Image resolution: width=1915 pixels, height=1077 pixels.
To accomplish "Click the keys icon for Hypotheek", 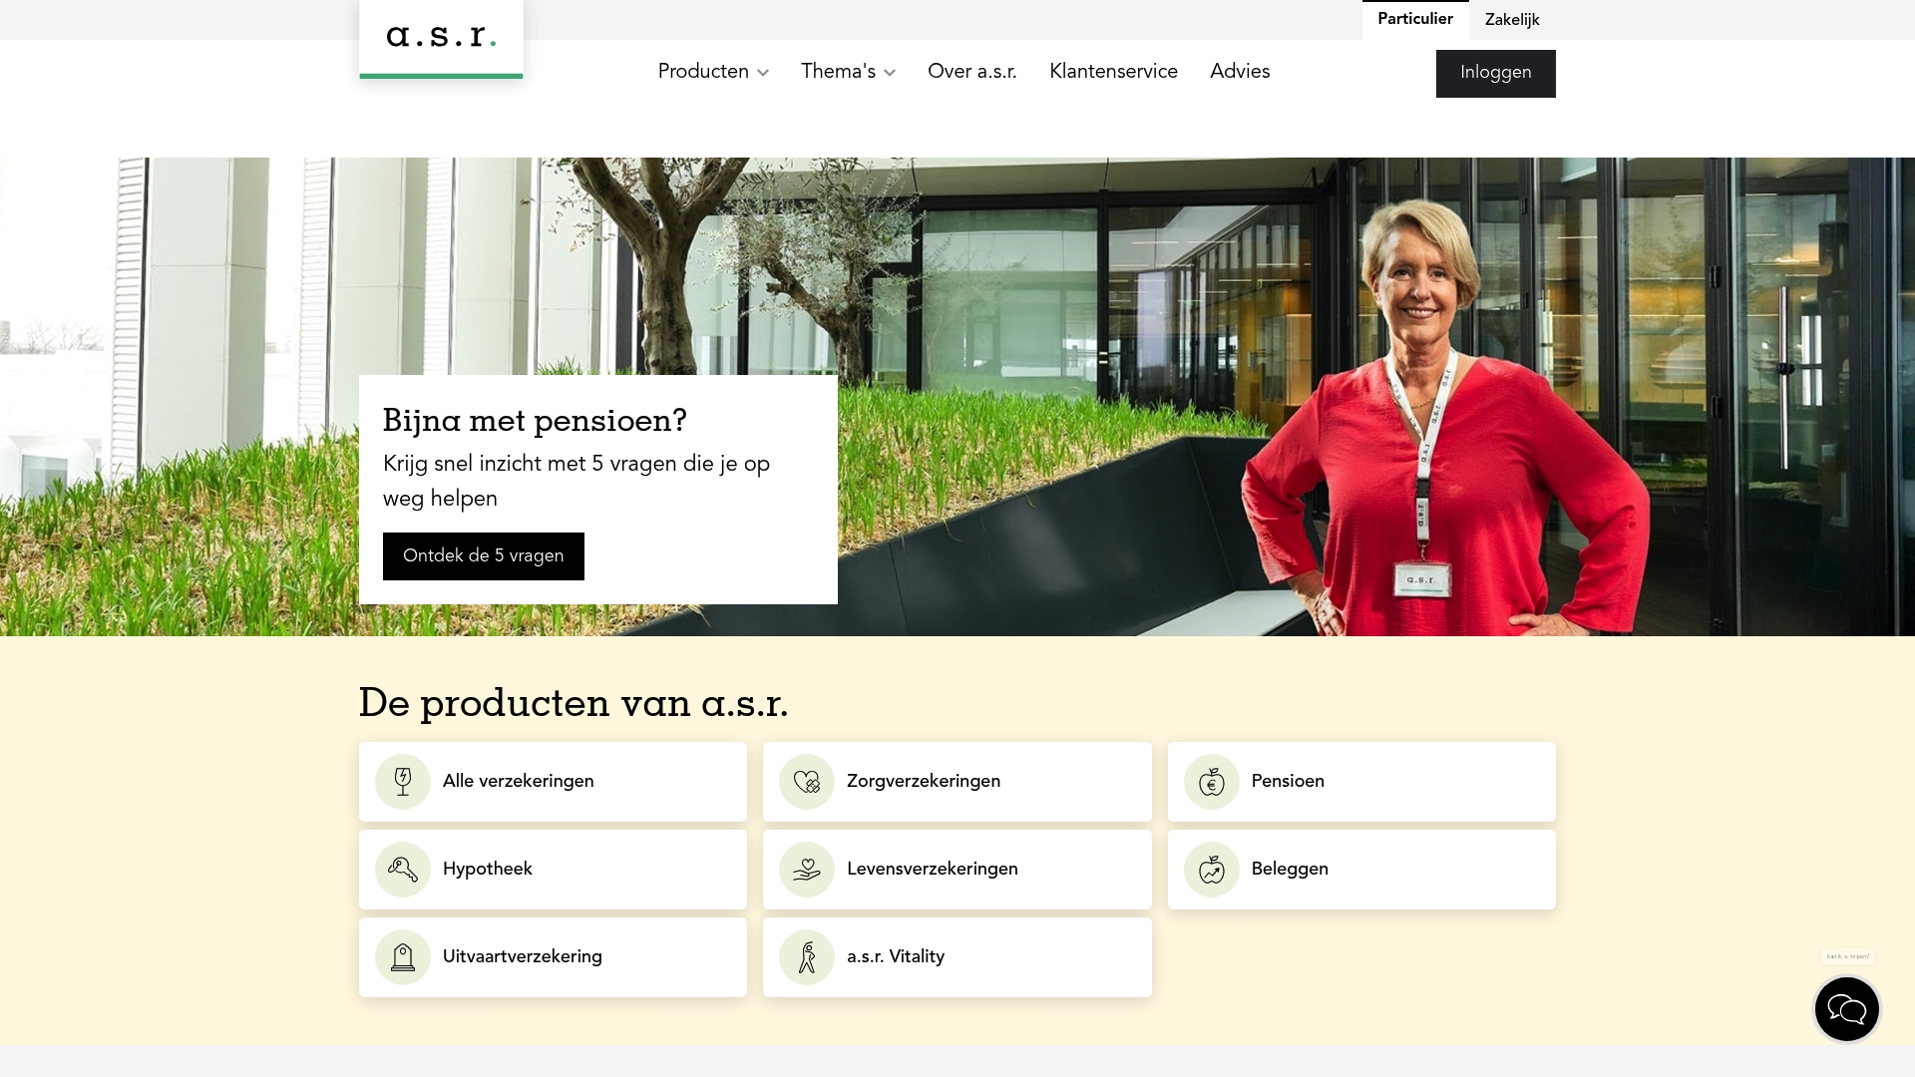I will click(403, 870).
